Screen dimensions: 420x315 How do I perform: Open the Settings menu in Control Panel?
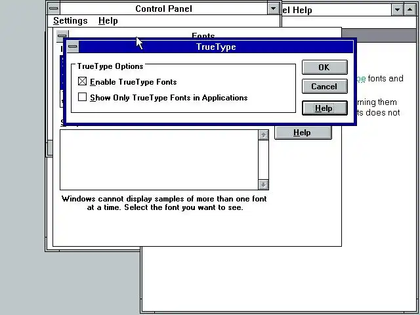70,20
